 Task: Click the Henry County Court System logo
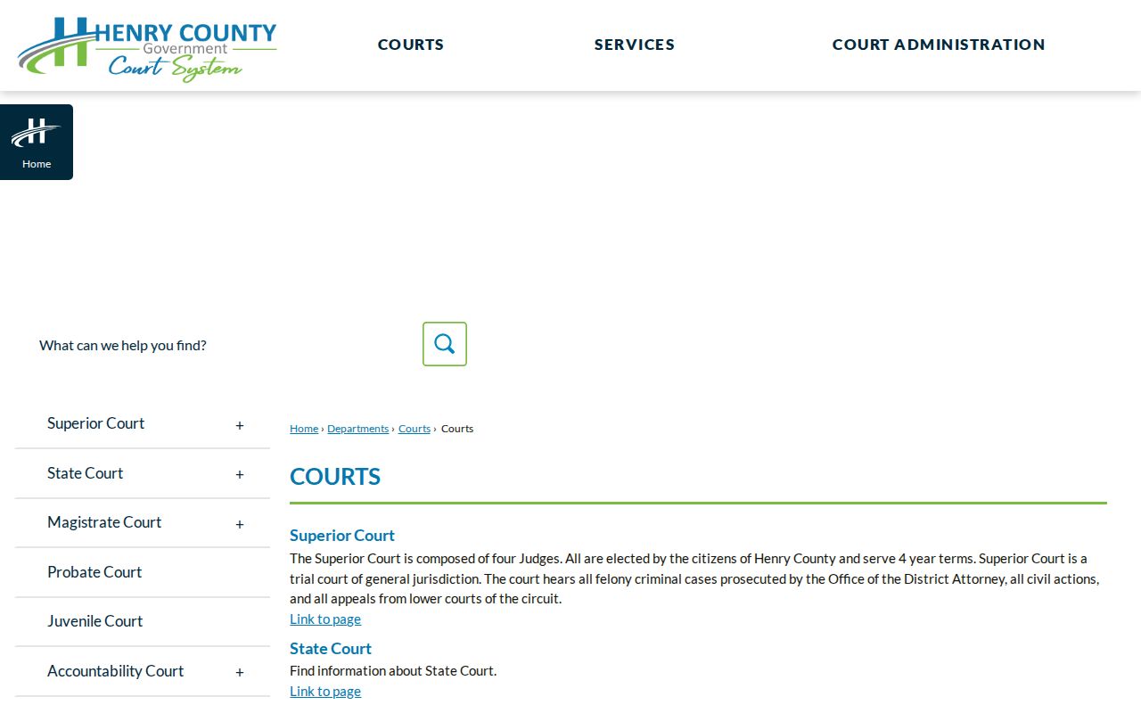[x=147, y=49]
